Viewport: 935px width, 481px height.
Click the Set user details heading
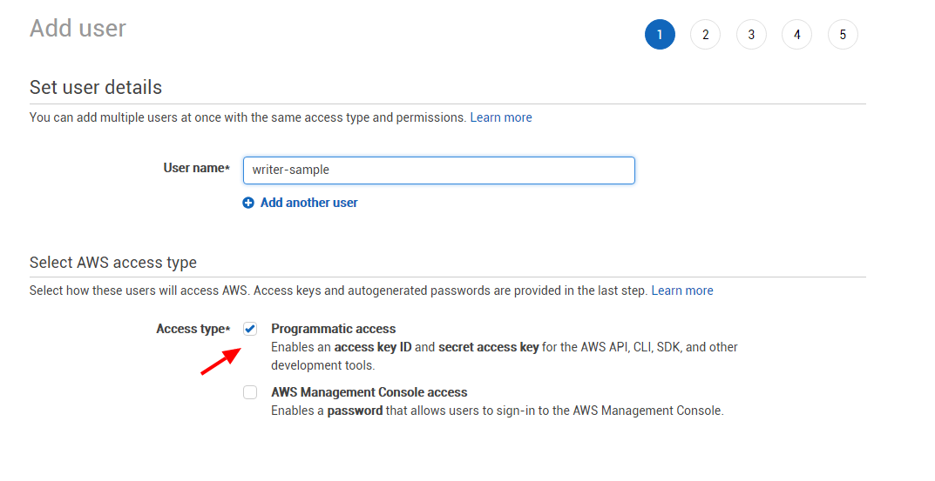[96, 88]
